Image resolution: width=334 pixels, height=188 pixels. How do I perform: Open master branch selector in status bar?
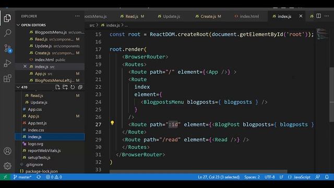coord(22,177)
